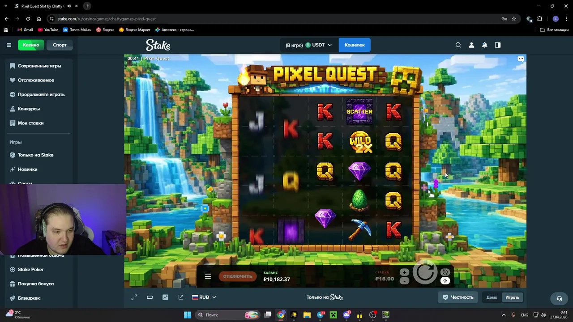Open the Кошелек wallet
Image resolution: width=573 pixels, height=322 pixels.
pyautogui.click(x=355, y=45)
